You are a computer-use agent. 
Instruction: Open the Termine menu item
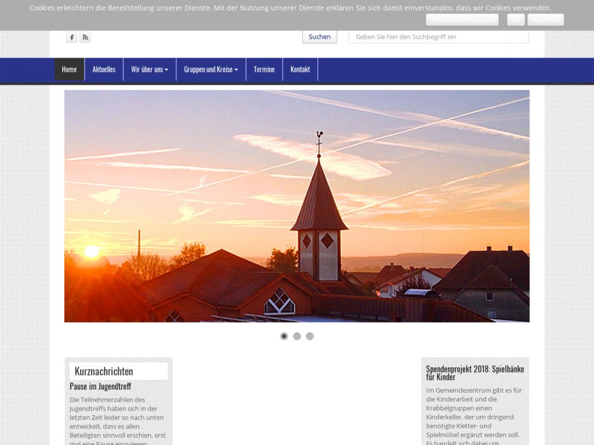[264, 69]
